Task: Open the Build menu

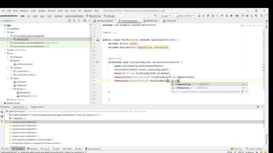Action: click(x=60, y=11)
